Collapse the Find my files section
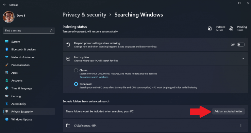 (x=243, y=59)
